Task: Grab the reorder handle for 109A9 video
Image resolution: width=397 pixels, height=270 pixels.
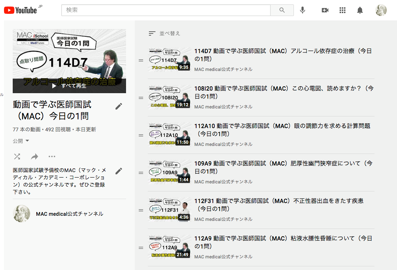Action: pos(141,173)
